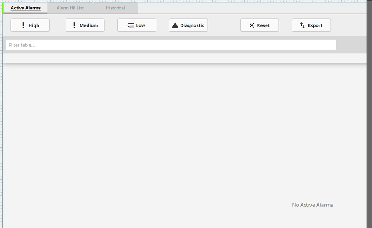372x228 pixels.
Task: Toggle the Low priority alarm filter
Action: pos(137,25)
